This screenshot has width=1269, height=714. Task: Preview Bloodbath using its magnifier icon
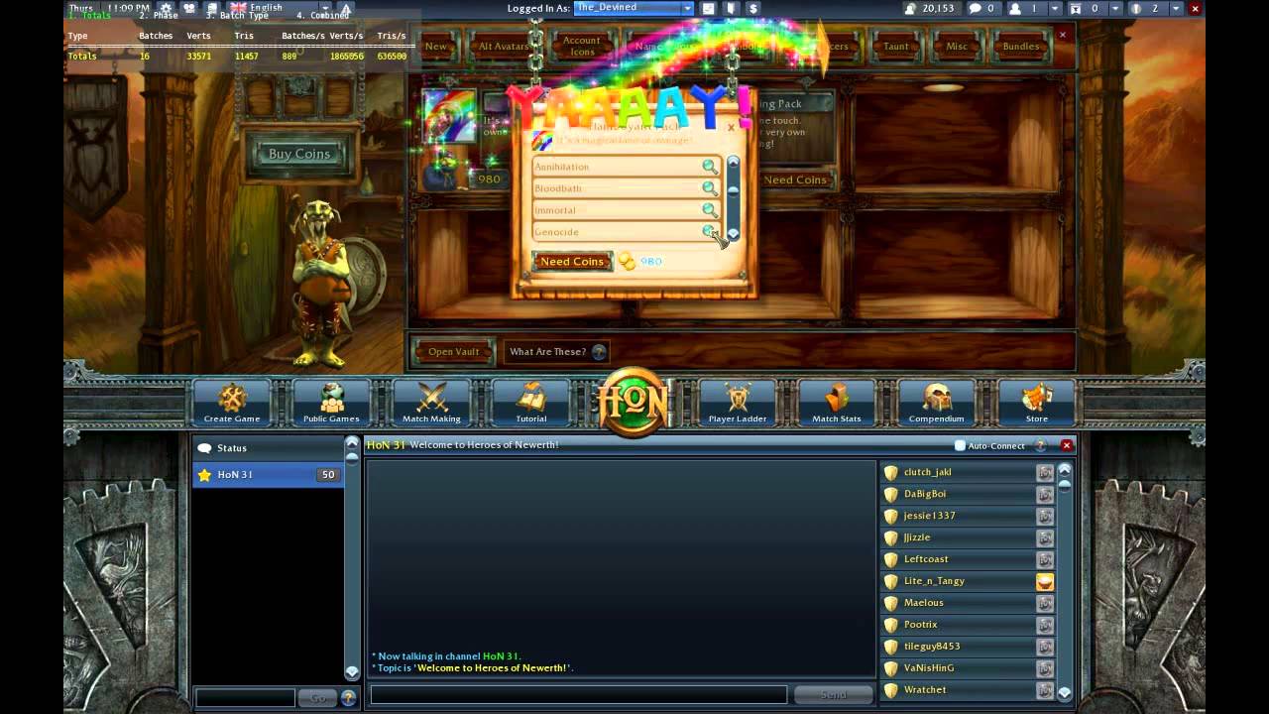709,188
